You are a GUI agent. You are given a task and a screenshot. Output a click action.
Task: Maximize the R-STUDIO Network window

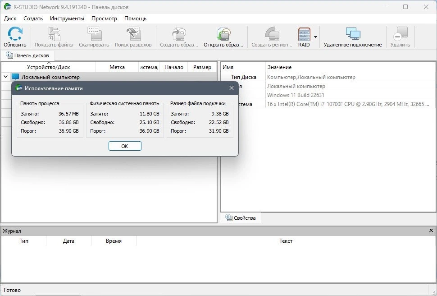click(x=405, y=7)
